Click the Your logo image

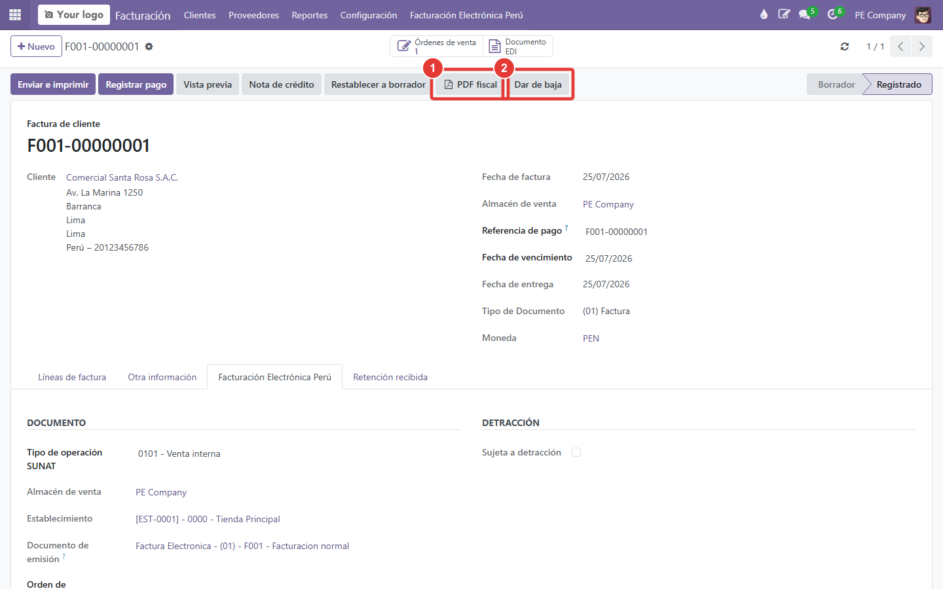coord(73,14)
